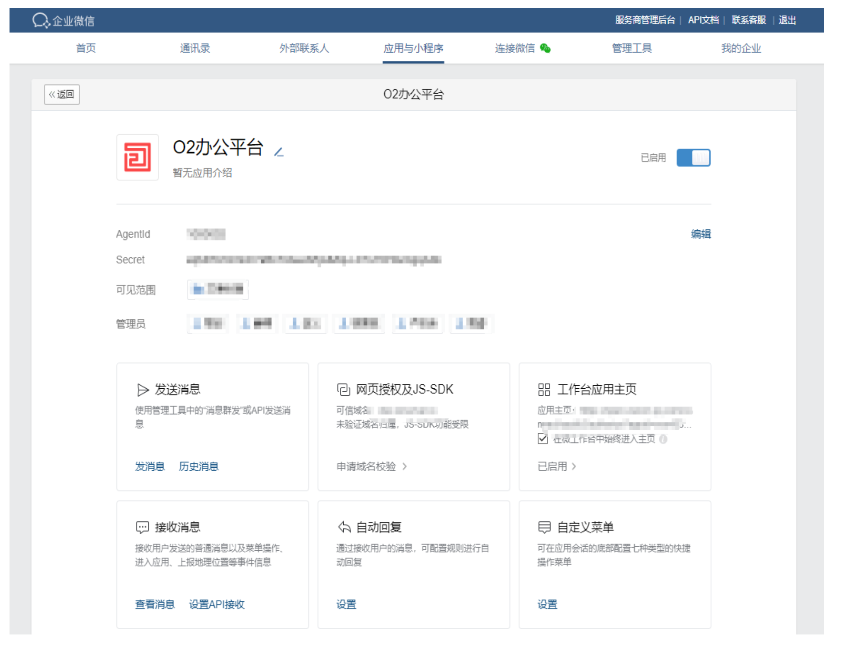The image size is (843, 647).
Task: Click the info icon after 始终进入主页
Action: point(663,439)
